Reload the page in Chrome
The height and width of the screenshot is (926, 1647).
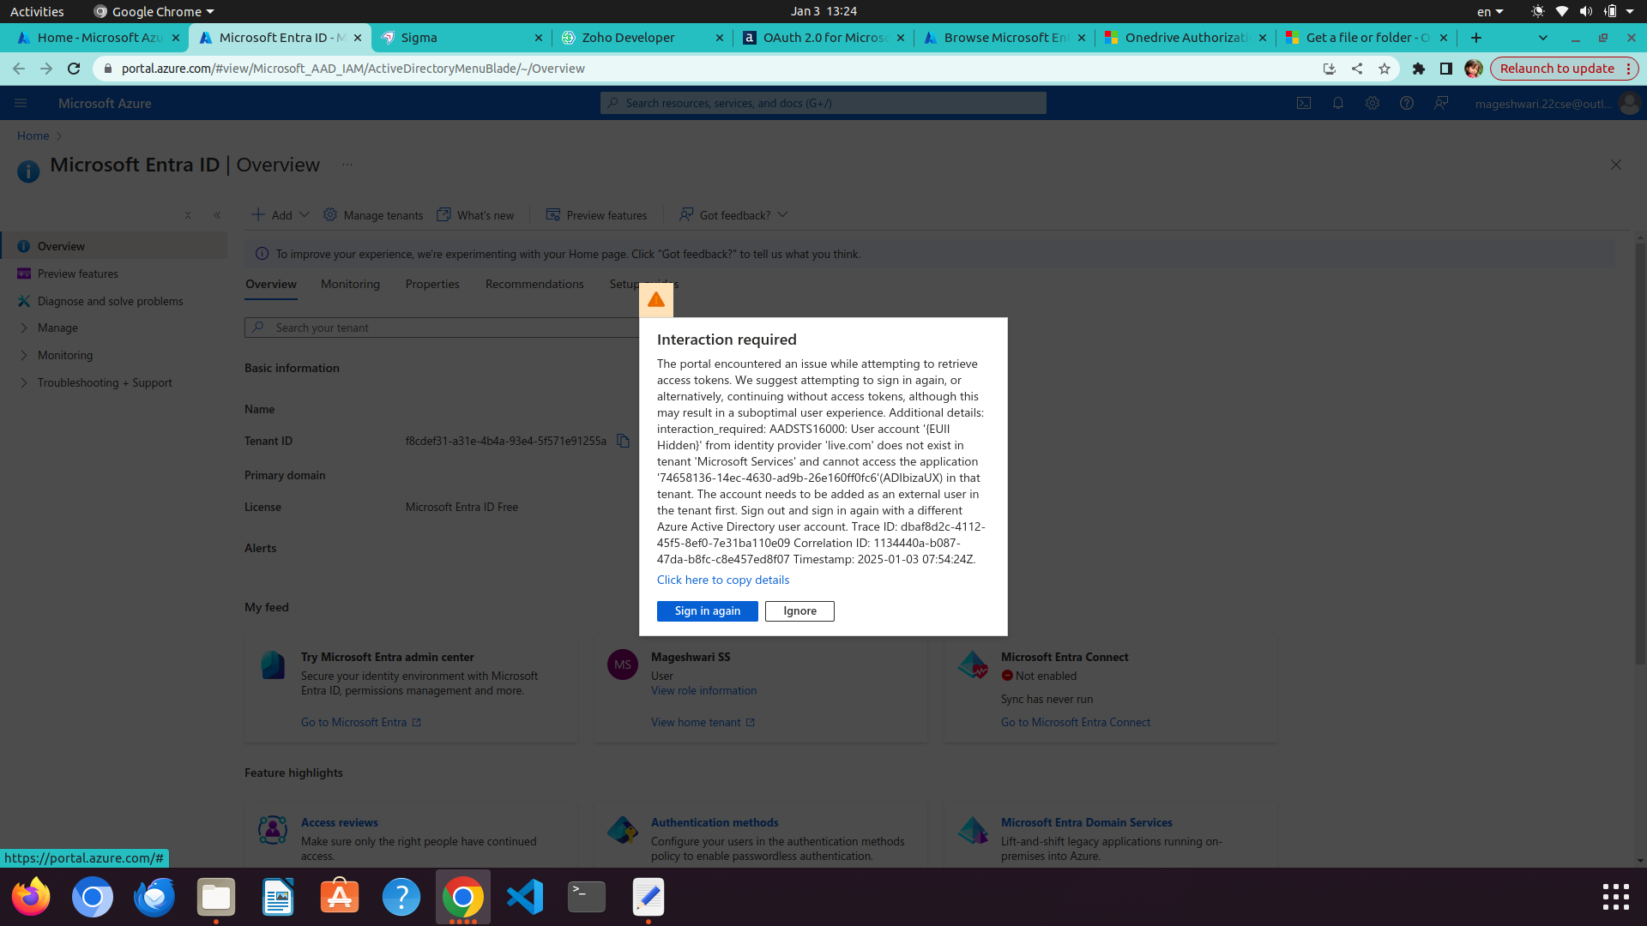coord(74,69)
